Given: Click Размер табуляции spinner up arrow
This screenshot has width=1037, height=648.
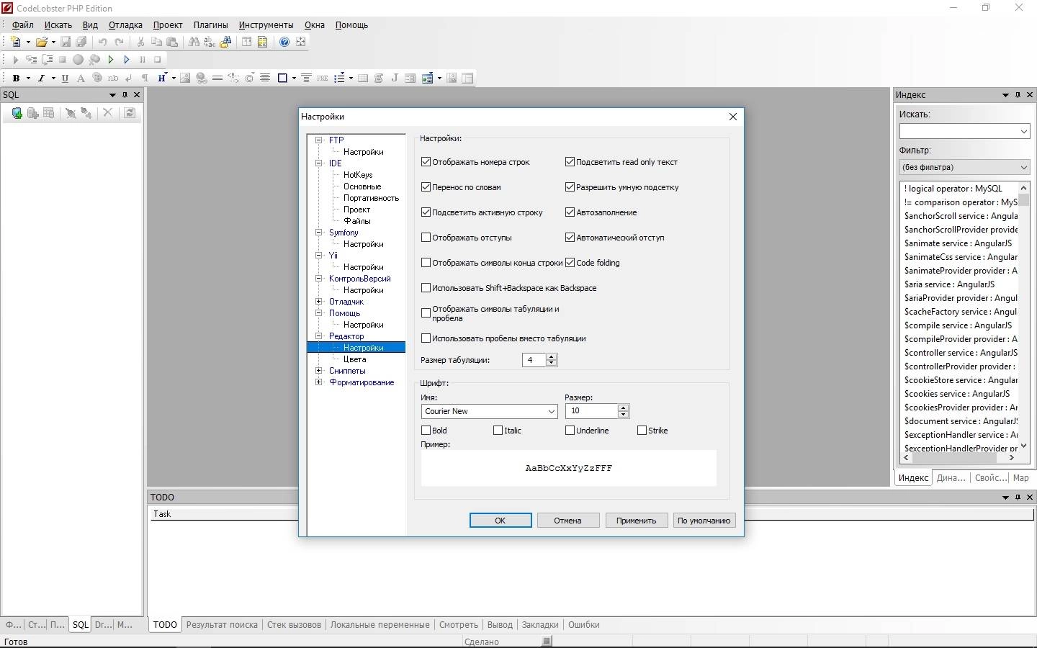Looking at the screenshot, I should point(552,356).
